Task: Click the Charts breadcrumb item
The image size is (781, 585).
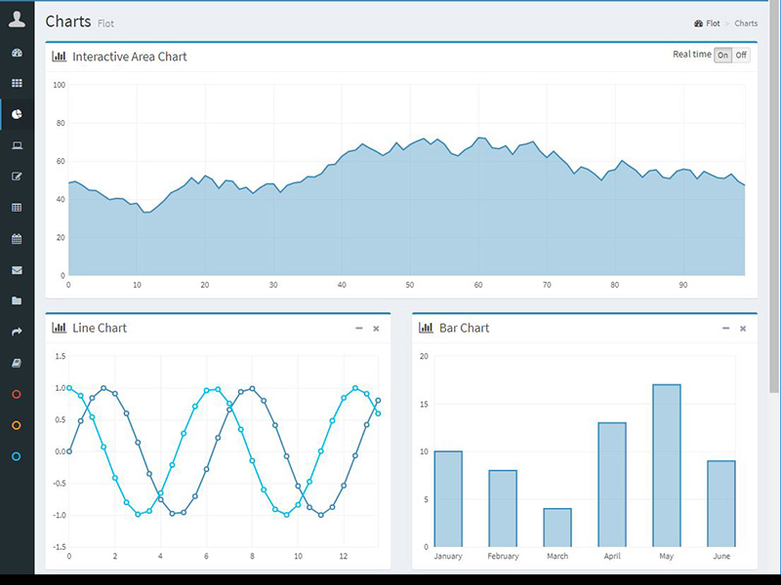Action: point(746,23)
